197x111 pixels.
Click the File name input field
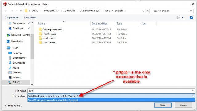[x=111, y=91]
